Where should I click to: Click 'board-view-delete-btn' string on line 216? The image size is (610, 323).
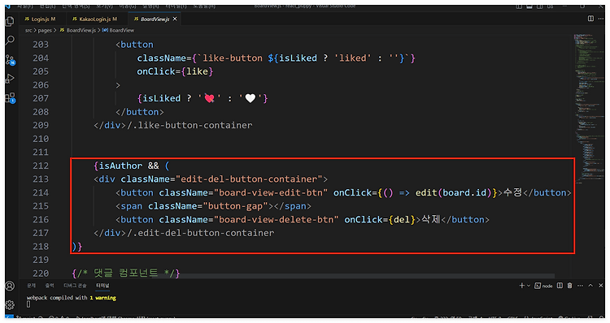click(x=277, y=220)
